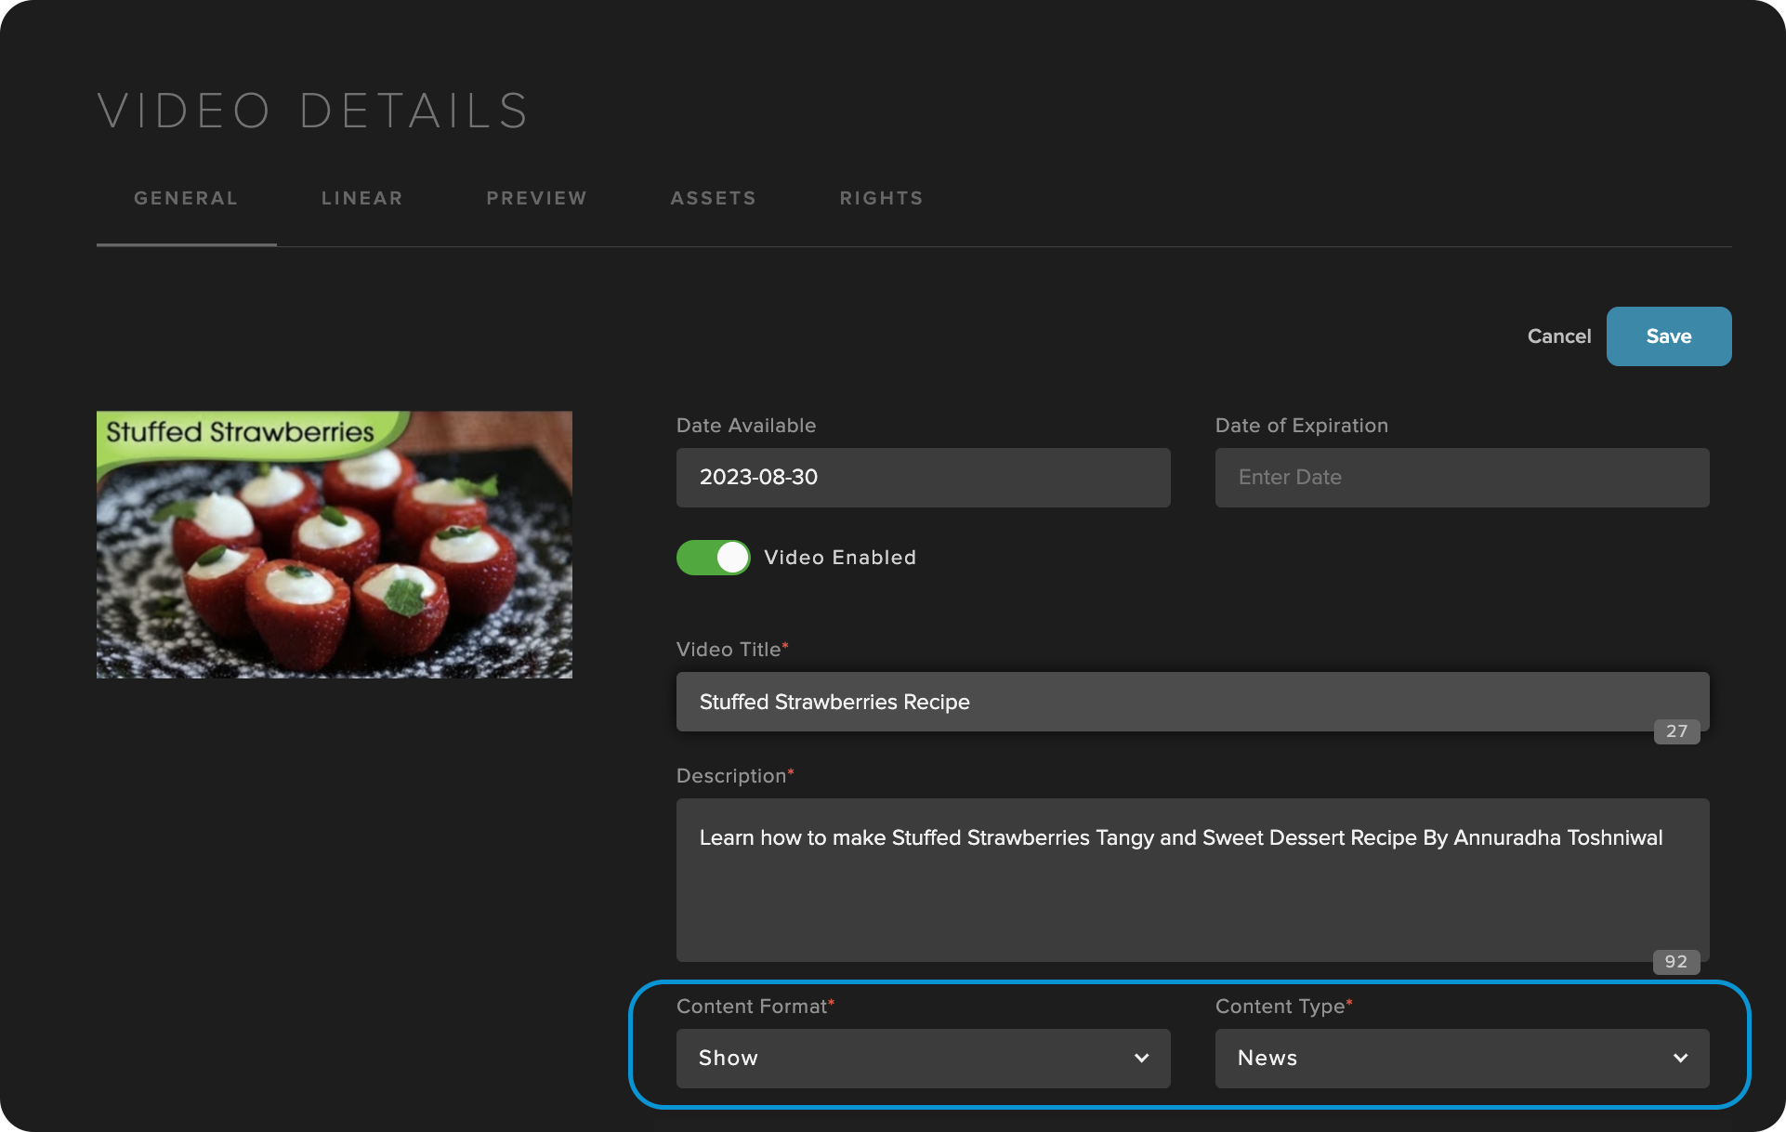Click the Date of Expiration label
This screenshot has height=1132, width=1786.
pyautogui.click(x=1302, y=426)
